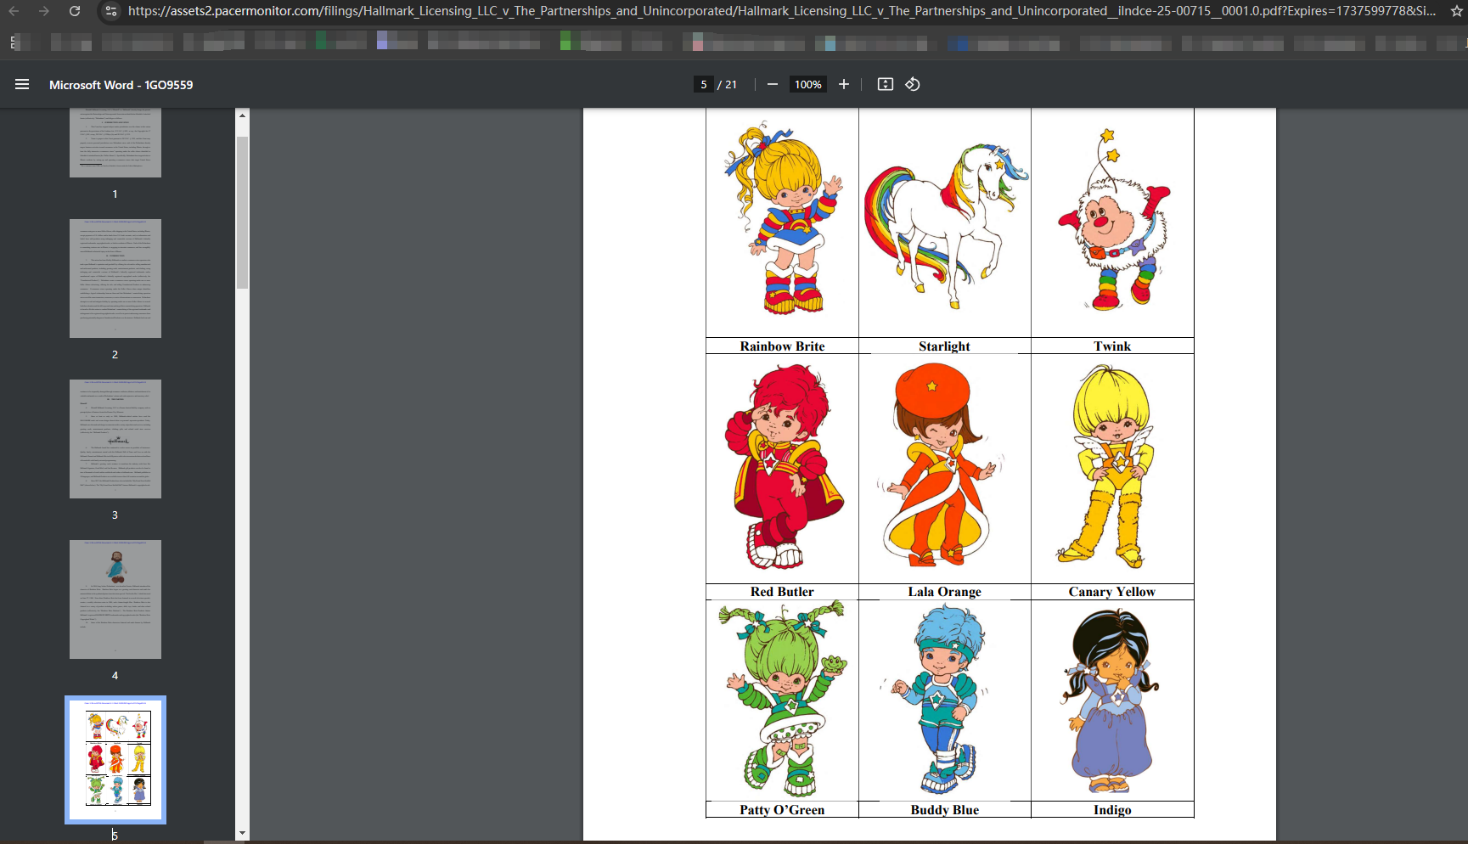Click the browser forward arrow
Image resolution: width=1468 pixels, height=844 pixels.
pos(44,11)
